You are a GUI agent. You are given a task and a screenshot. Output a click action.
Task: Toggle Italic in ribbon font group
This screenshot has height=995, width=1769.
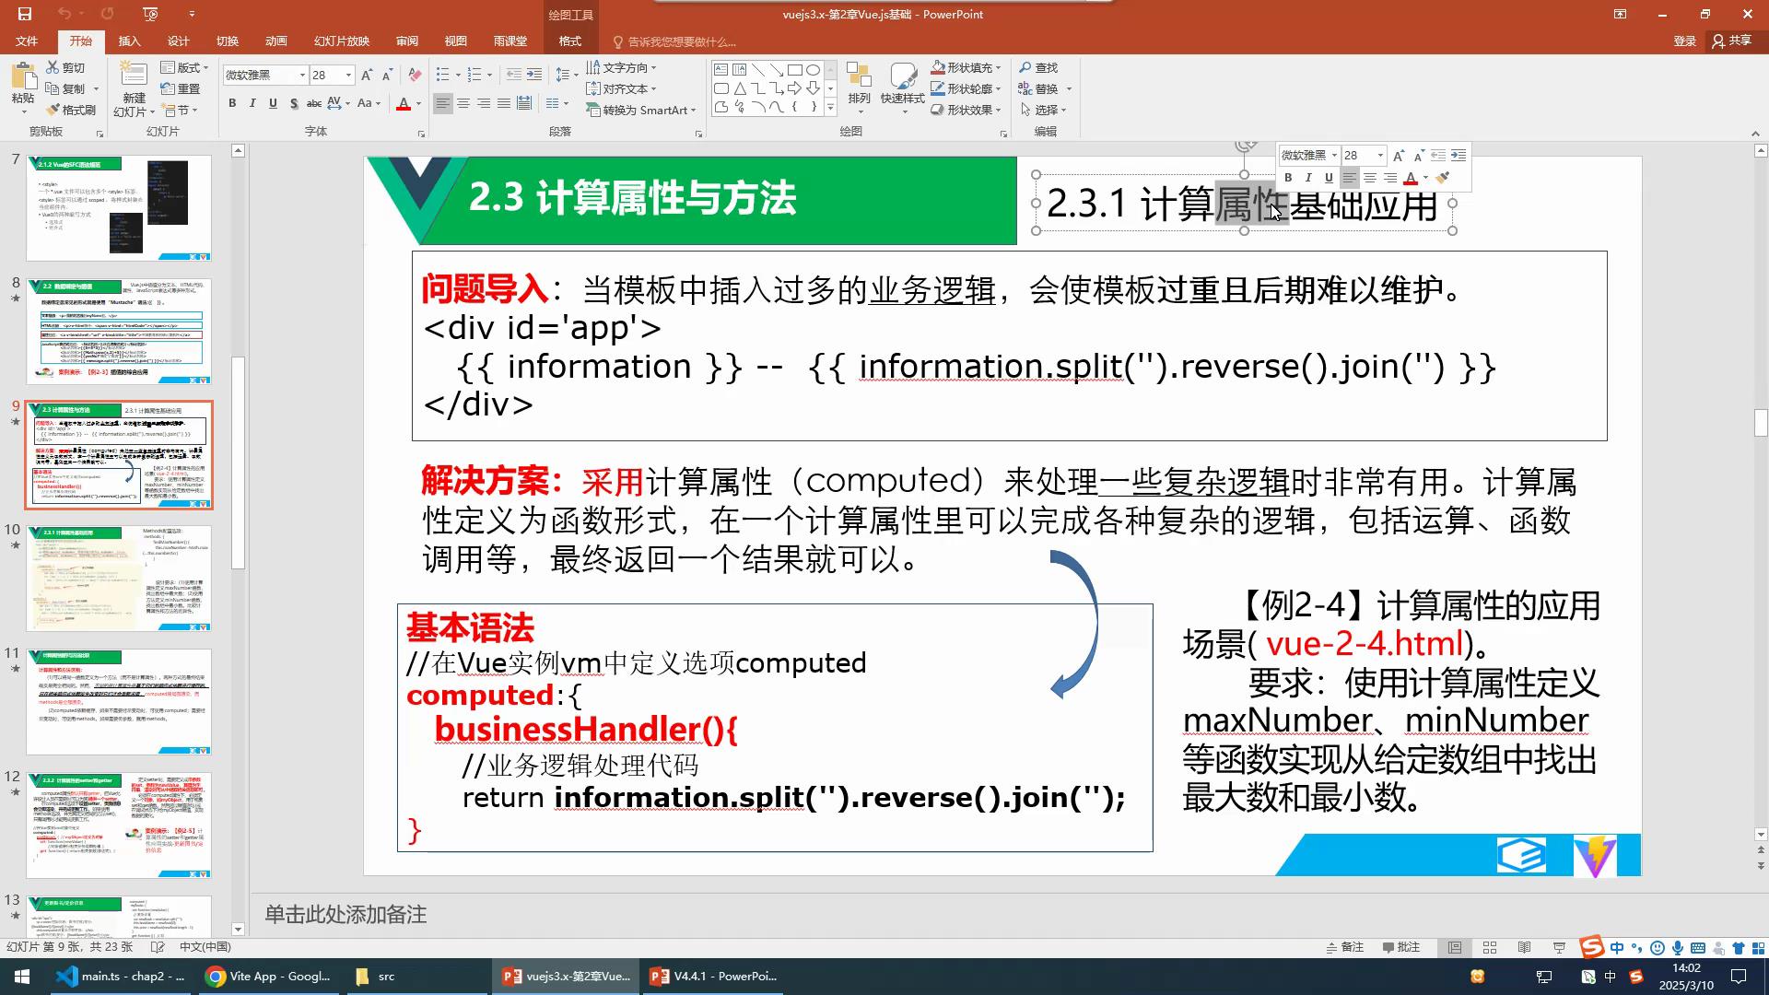point(252,103)
